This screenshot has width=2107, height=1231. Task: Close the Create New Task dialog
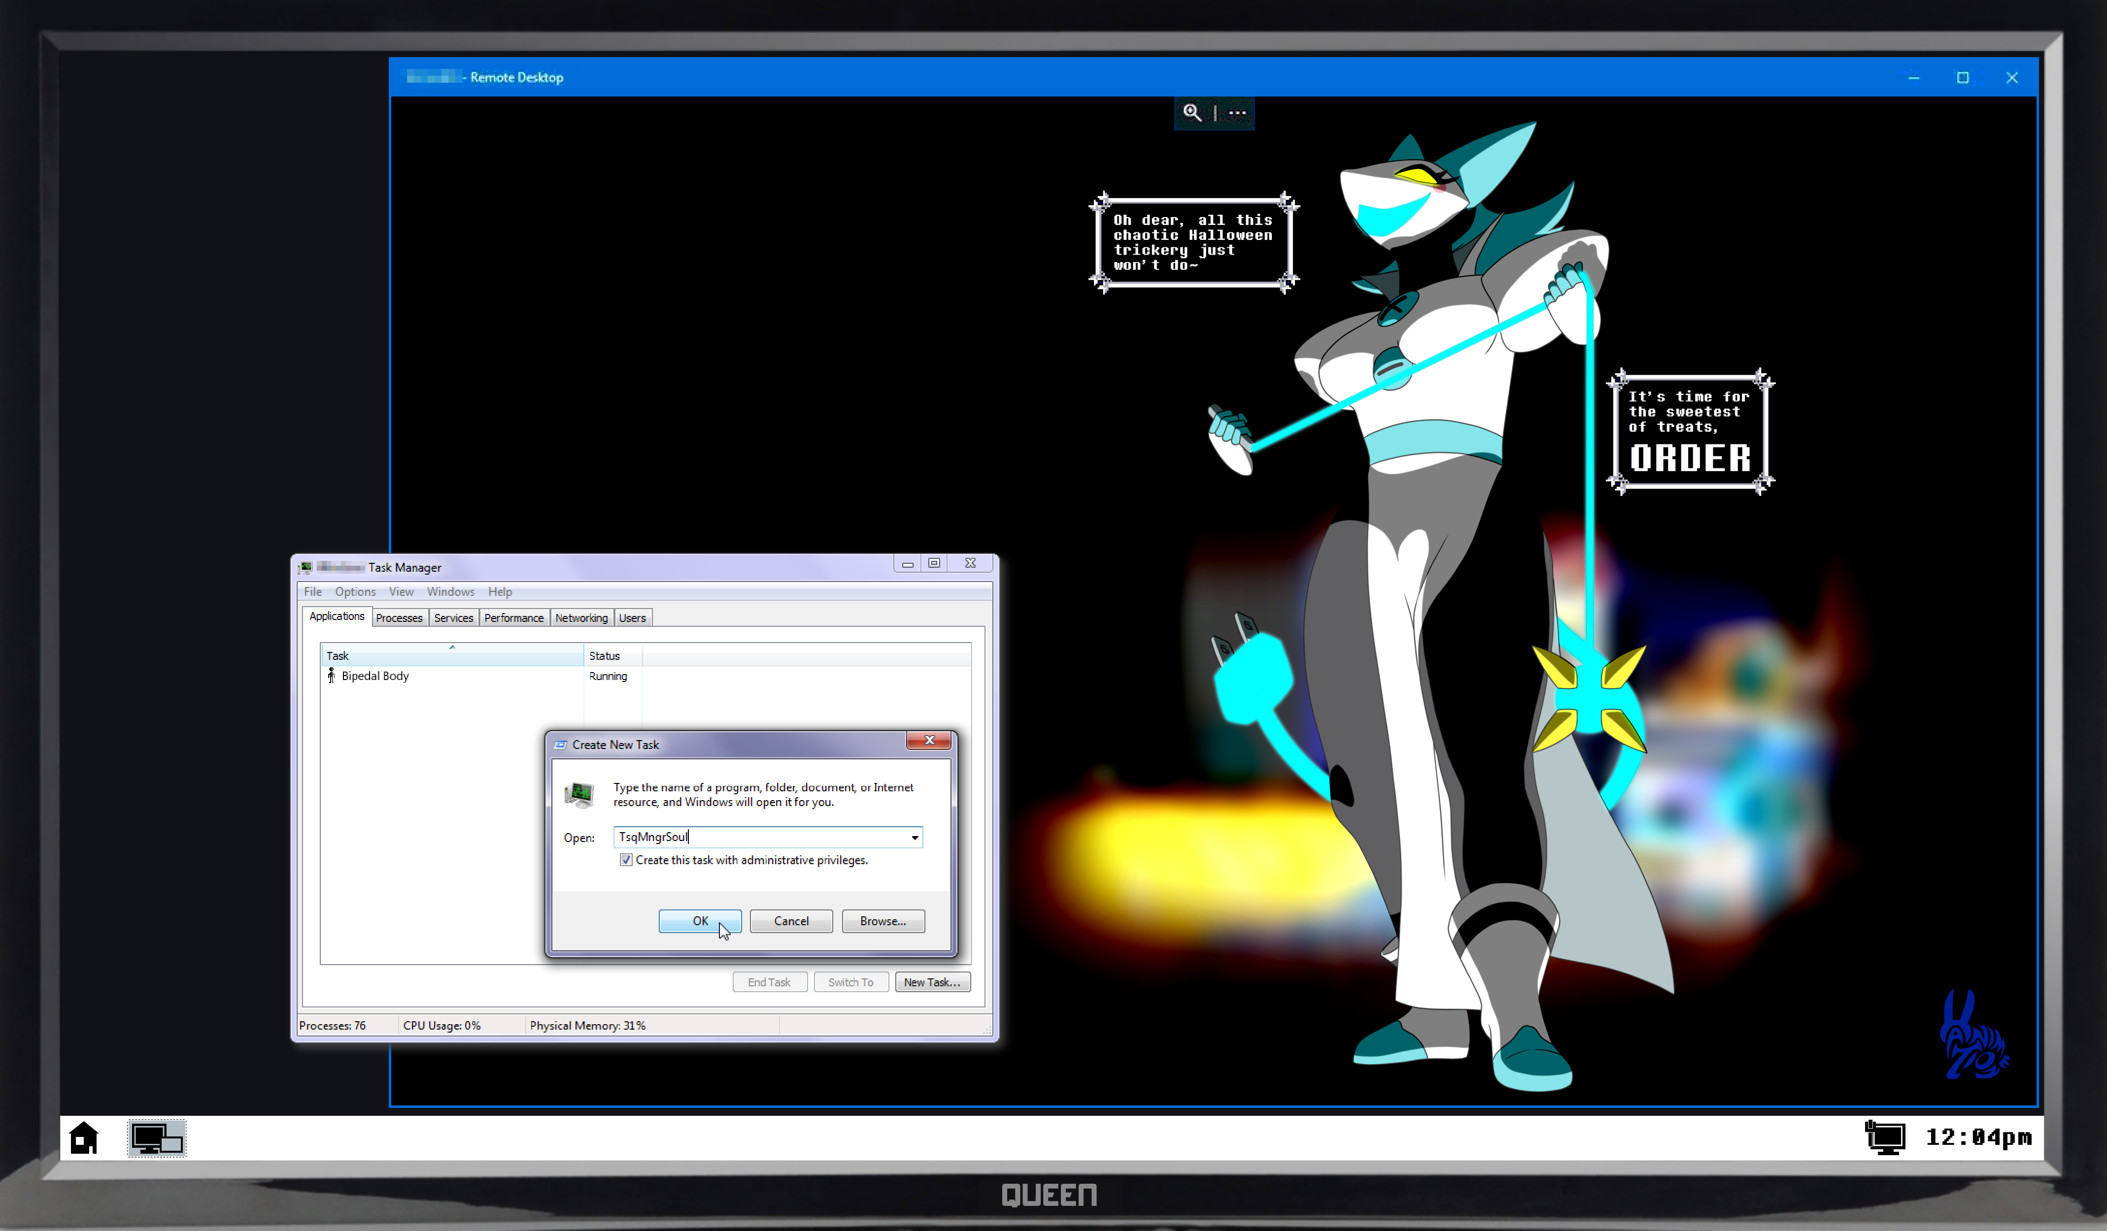coord(929,740)
